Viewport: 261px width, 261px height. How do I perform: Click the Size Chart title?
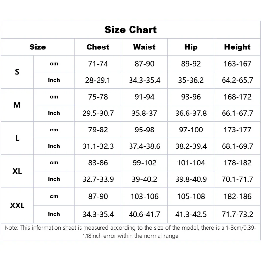click(x=130, y=30)
